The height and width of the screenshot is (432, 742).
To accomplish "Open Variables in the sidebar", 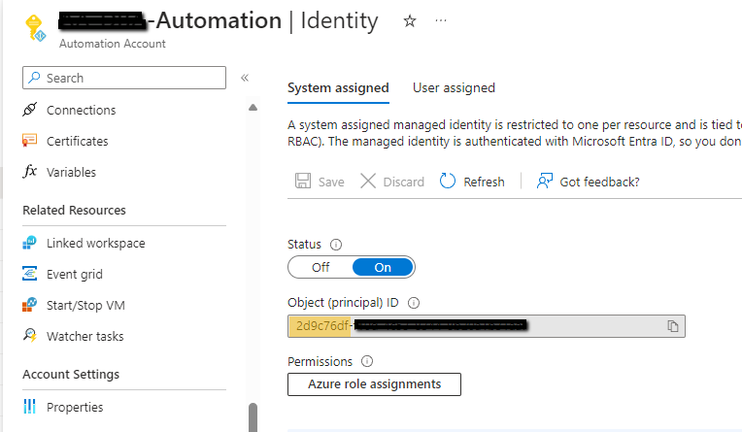I will click(71, 172).
